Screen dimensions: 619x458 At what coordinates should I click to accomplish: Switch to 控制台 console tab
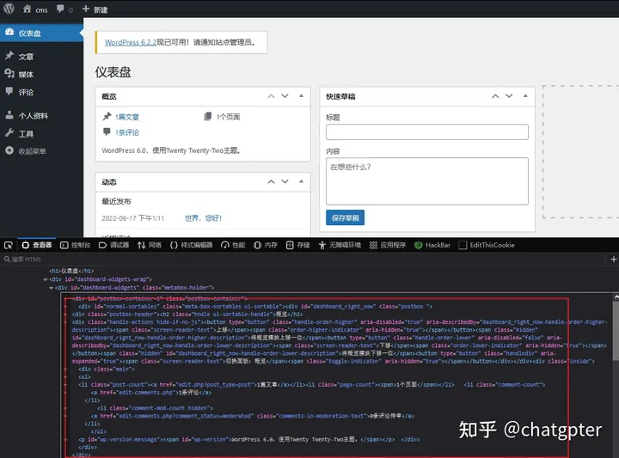75,245
